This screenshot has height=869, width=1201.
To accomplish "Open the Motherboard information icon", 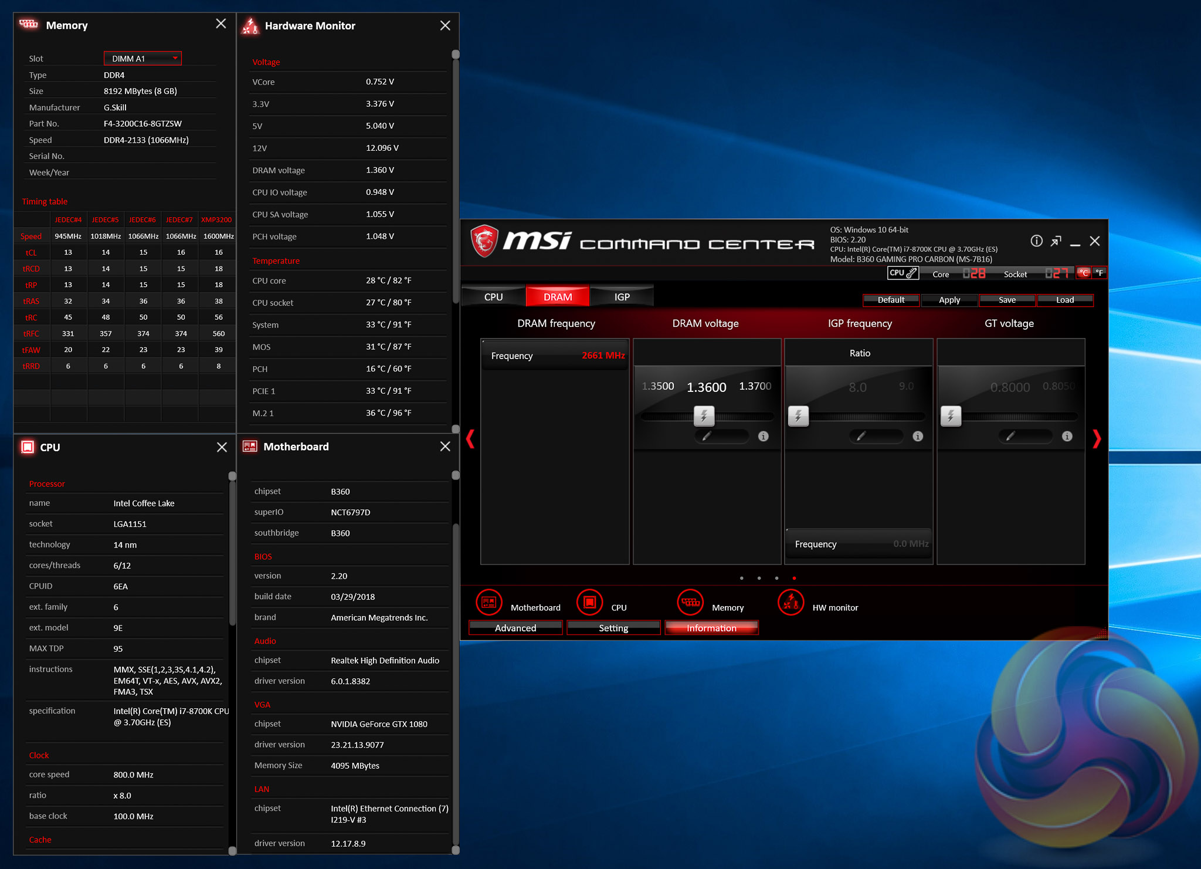I will (x=489, y=603).
